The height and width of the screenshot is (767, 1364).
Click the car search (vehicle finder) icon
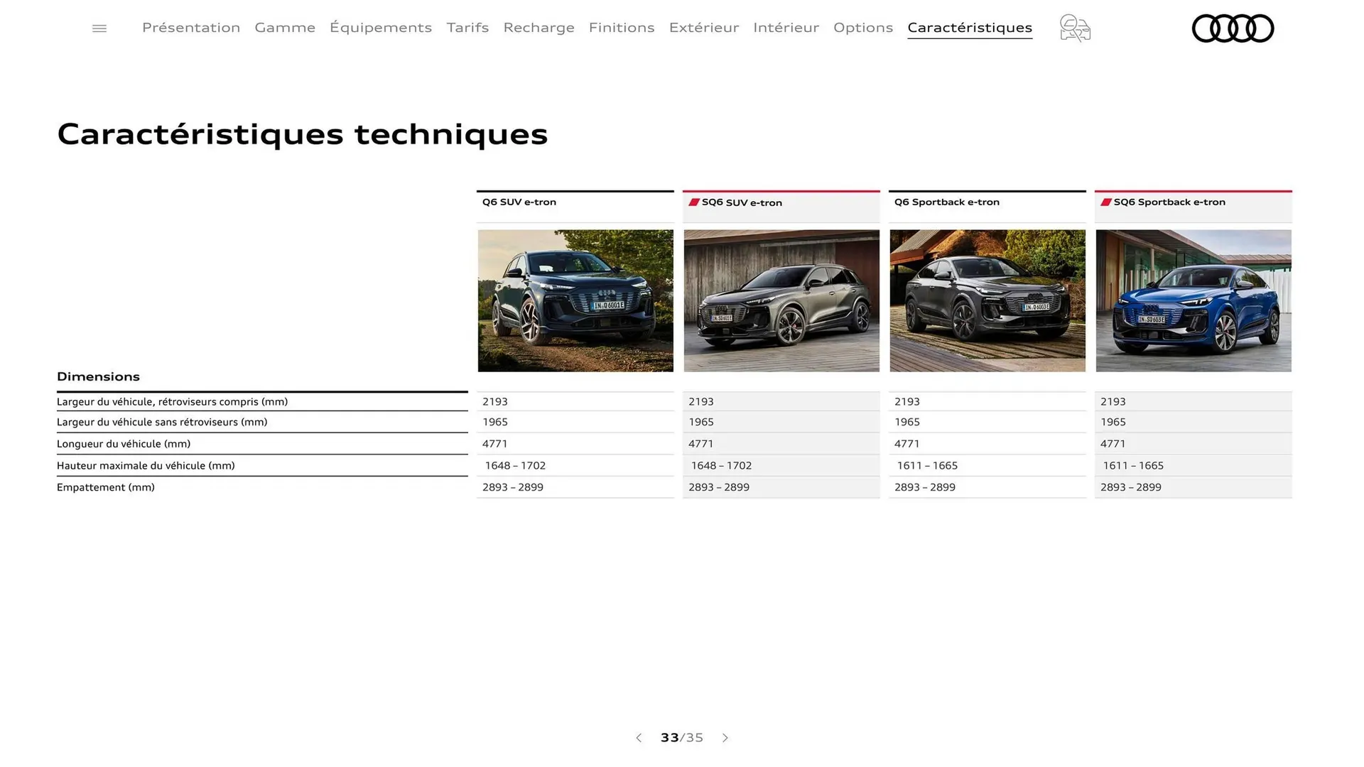click(x=1073, y=28)
